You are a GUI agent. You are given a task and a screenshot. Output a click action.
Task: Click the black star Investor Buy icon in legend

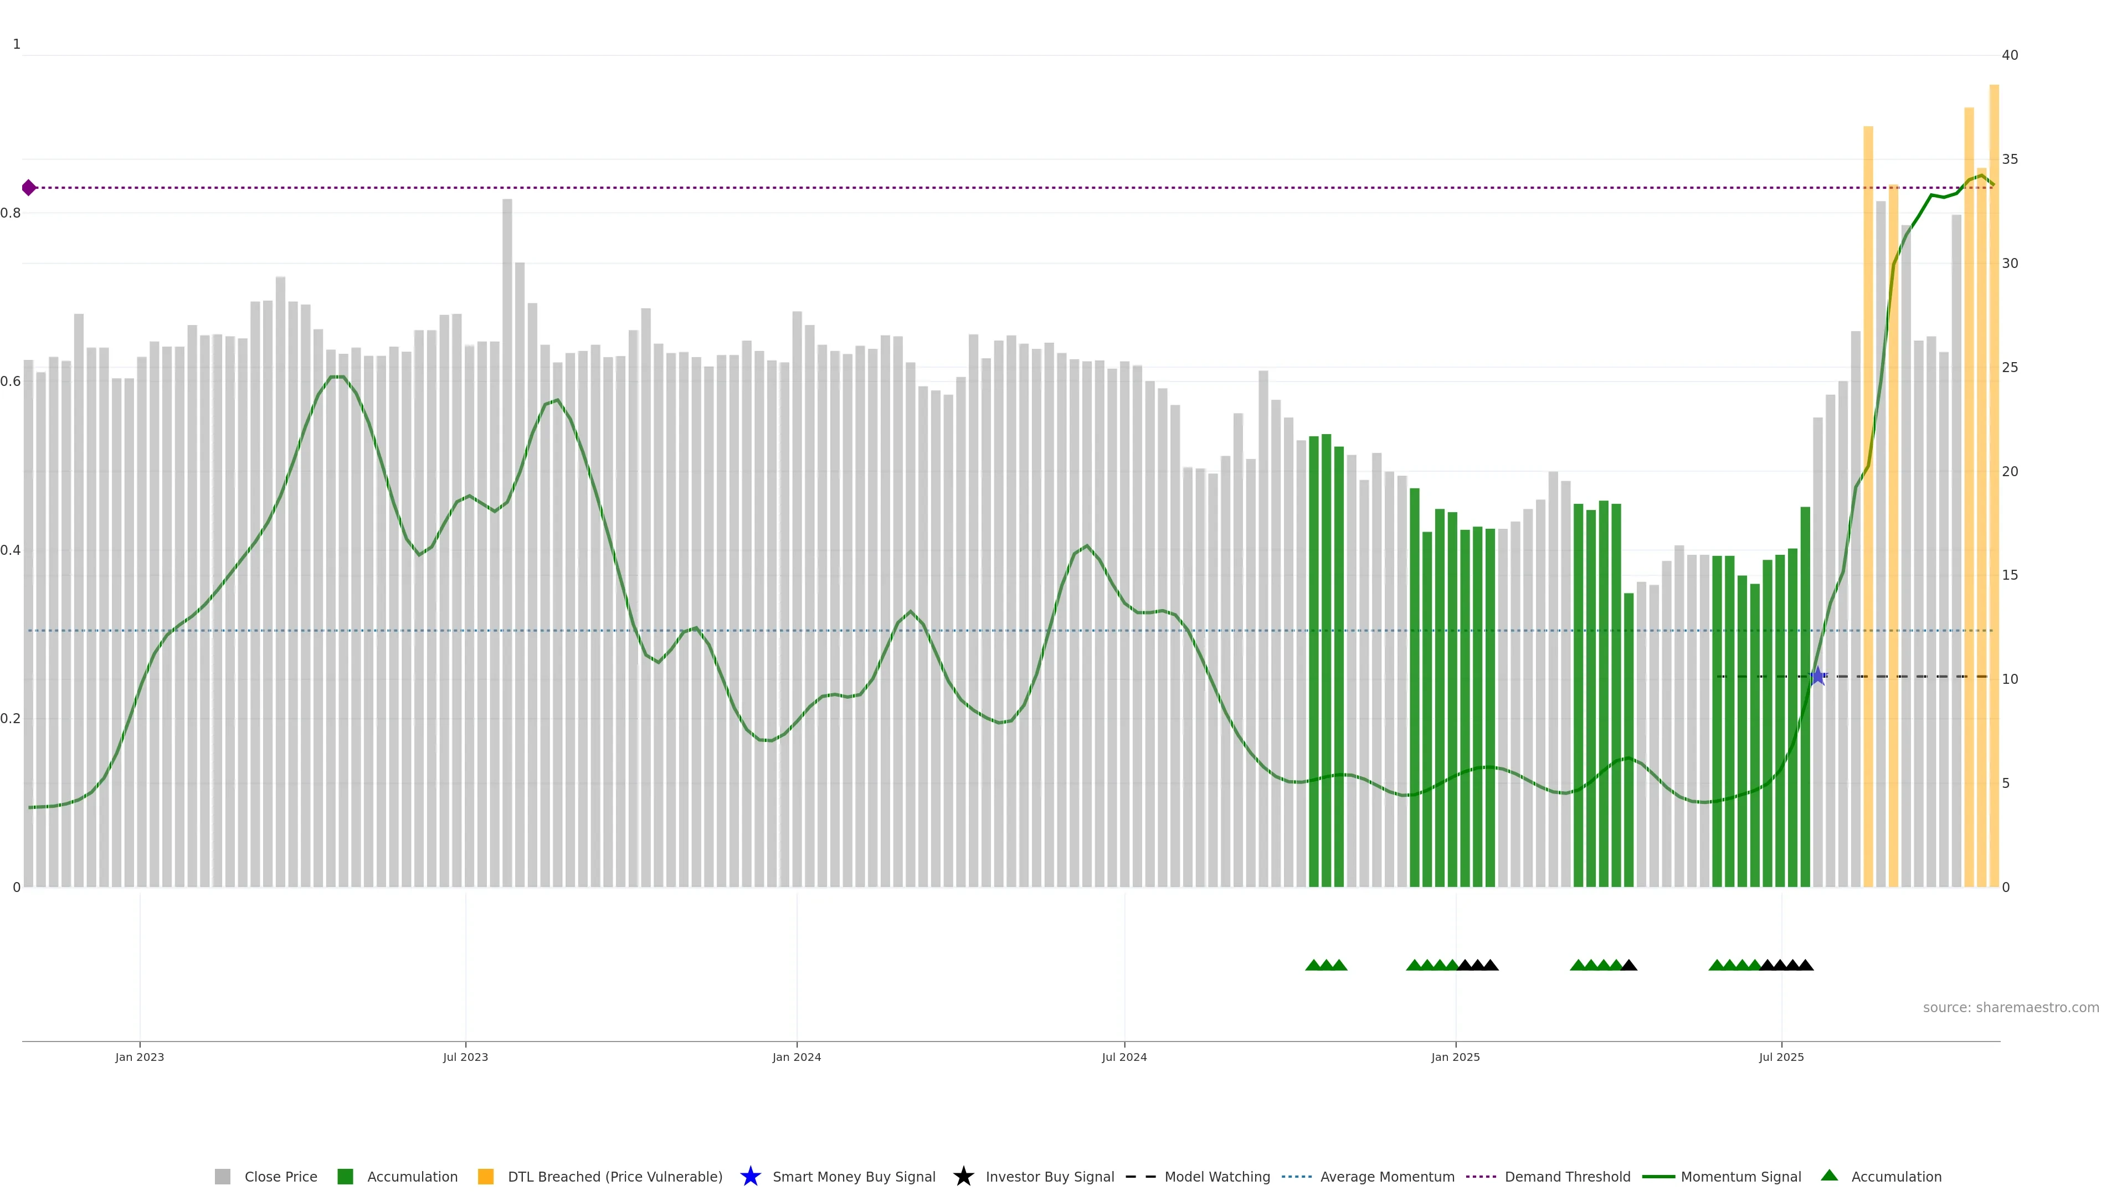(x=963, y=1176)
